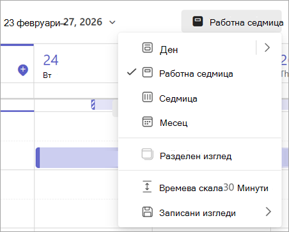Click the Седмица week columns icon

(x=147, y=97)
